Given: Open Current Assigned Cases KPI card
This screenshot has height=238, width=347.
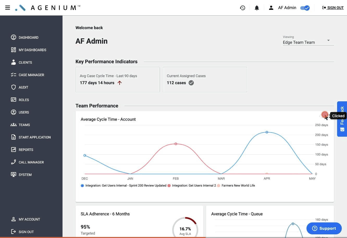Looking at the screenshot, I should pos(205,80).
